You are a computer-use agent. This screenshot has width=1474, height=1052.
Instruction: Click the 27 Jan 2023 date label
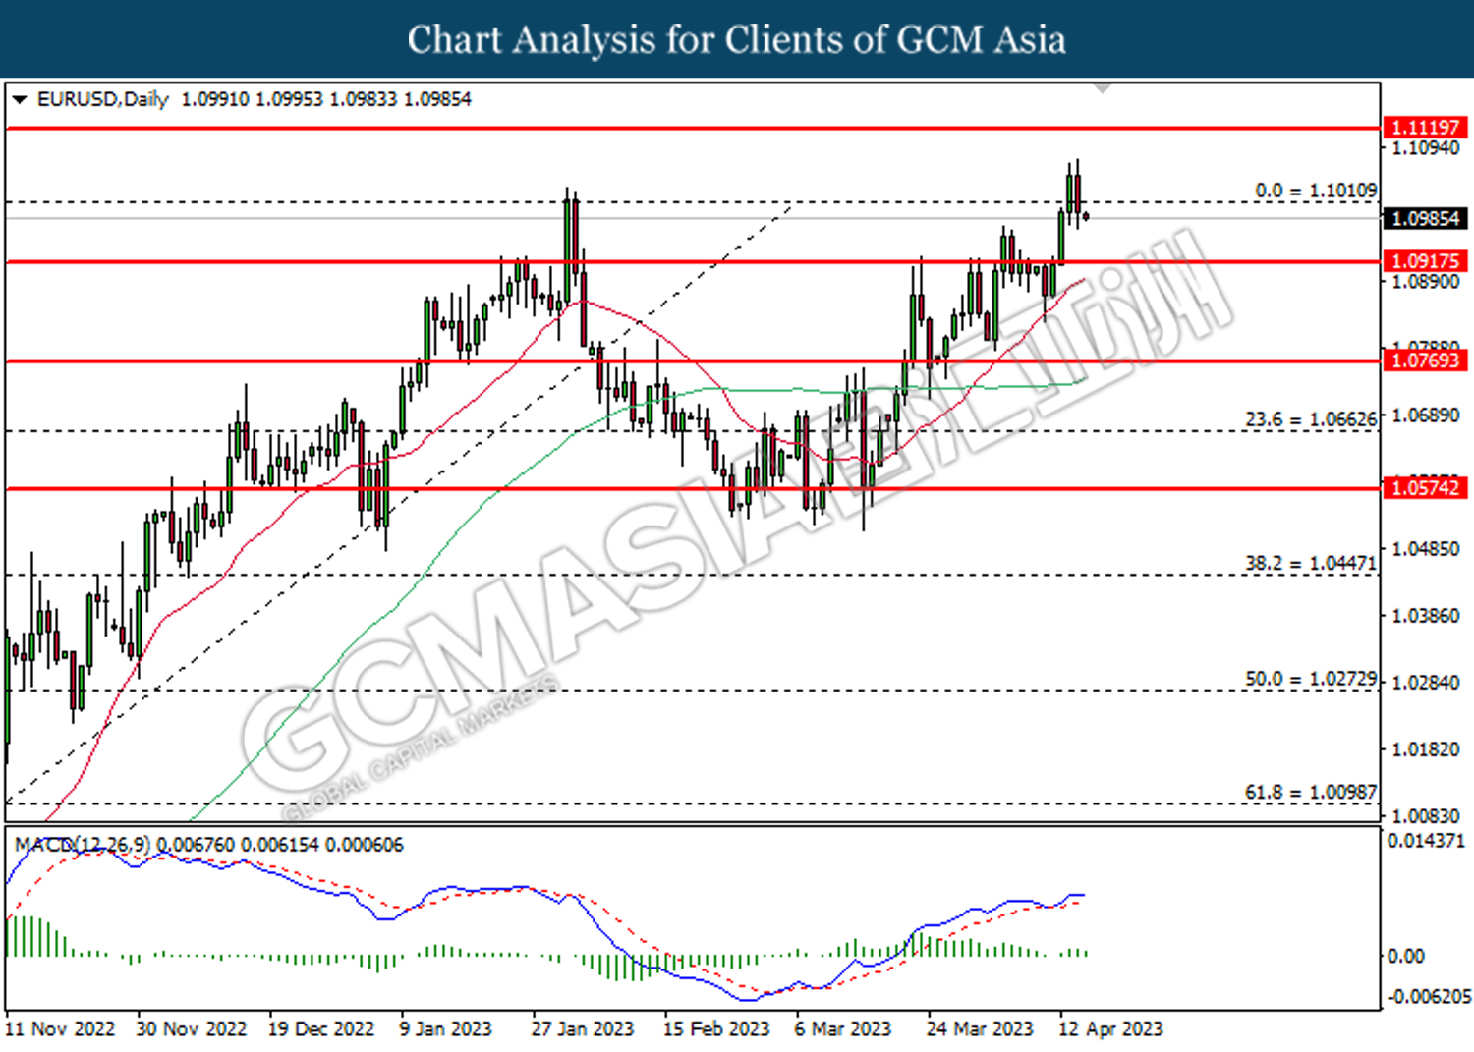[x=583, y=1028]
